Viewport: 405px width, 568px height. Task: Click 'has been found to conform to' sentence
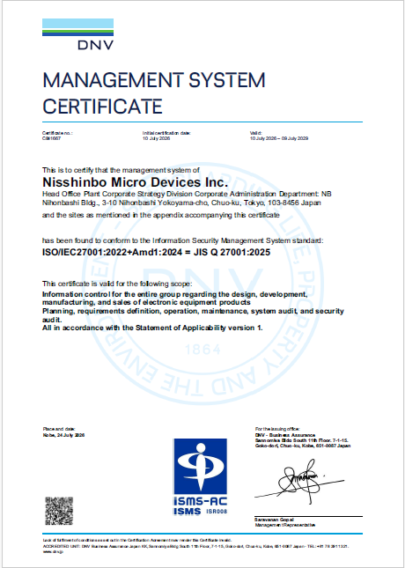(183, 240)
